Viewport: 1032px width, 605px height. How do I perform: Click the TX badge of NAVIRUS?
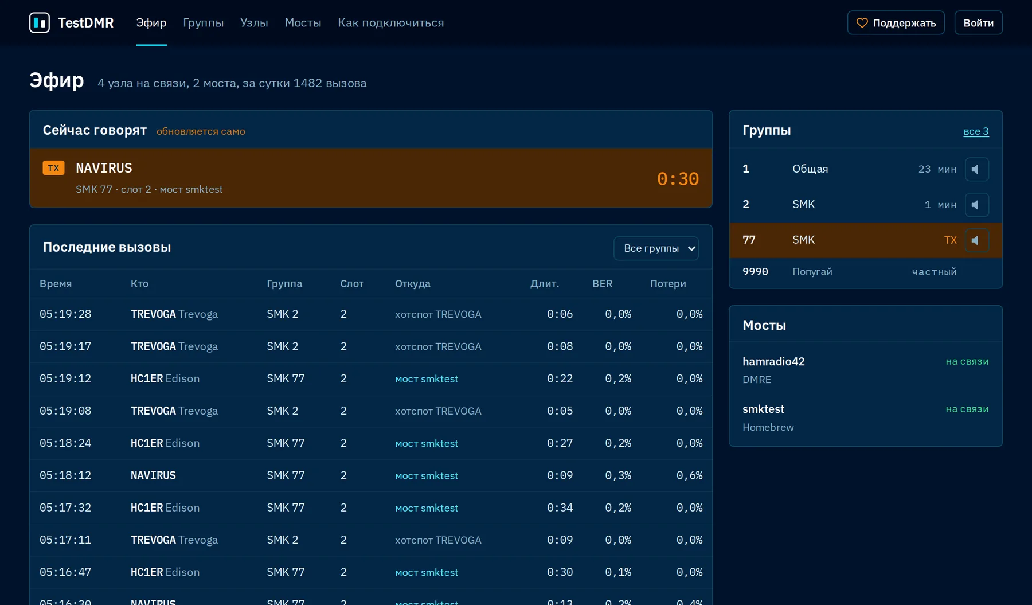point(53,168)
